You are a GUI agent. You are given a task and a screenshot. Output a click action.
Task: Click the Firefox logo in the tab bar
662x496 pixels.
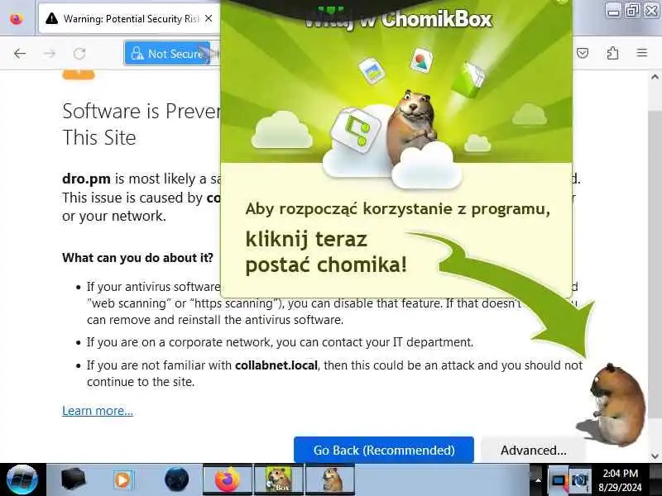[17, 19]
